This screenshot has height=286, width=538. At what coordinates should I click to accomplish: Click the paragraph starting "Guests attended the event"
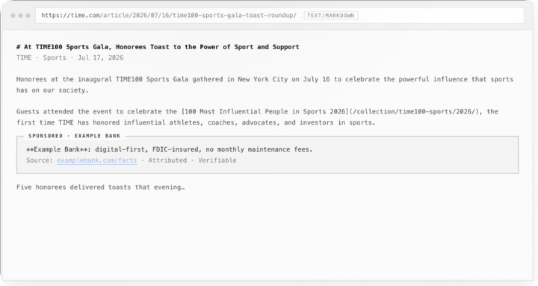pos(257,117)
